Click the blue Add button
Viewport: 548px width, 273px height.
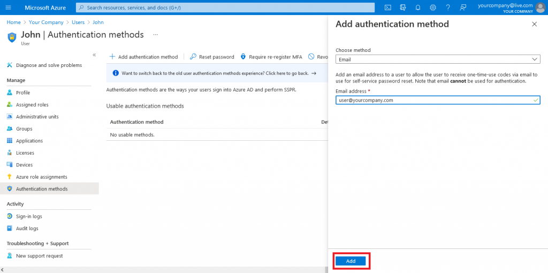click(x=351, y=261)
